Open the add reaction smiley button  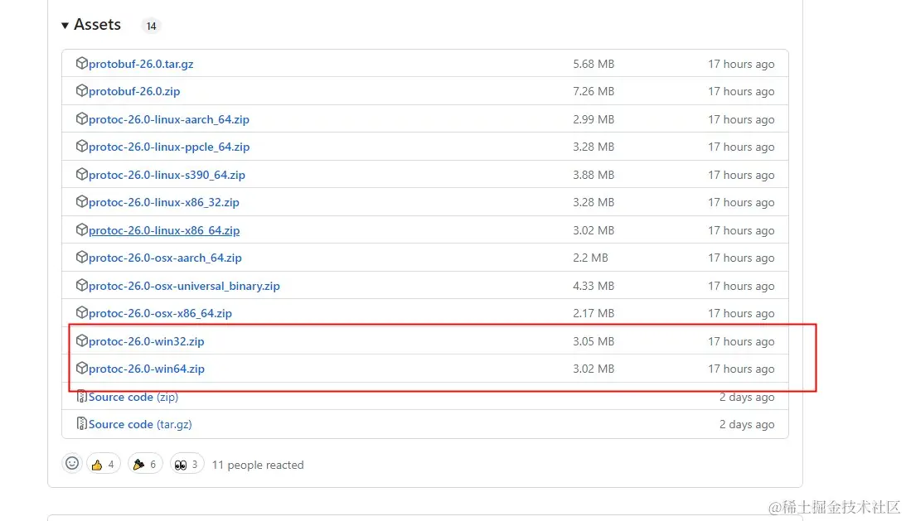pos(72,463)
